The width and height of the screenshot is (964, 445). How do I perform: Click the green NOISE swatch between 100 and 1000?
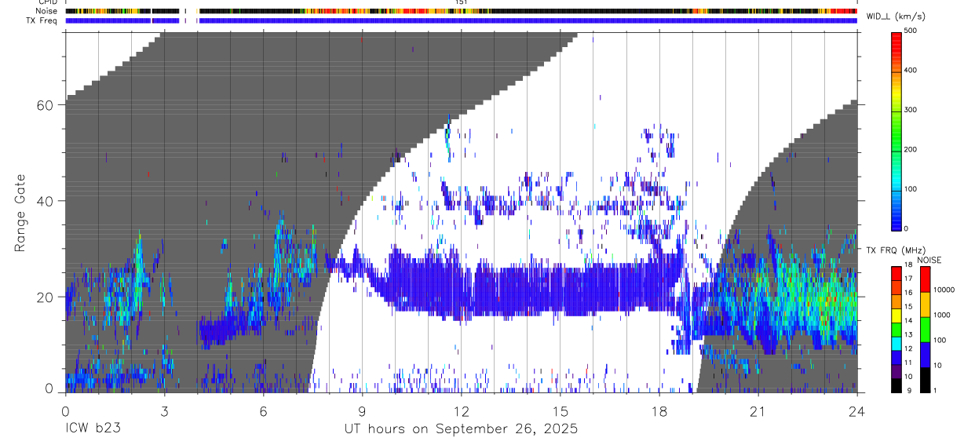coord(925,329)
